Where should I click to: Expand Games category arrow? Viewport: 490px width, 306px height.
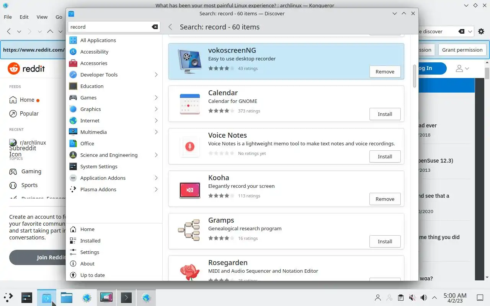pyautogui.click(x=156, y=98)
